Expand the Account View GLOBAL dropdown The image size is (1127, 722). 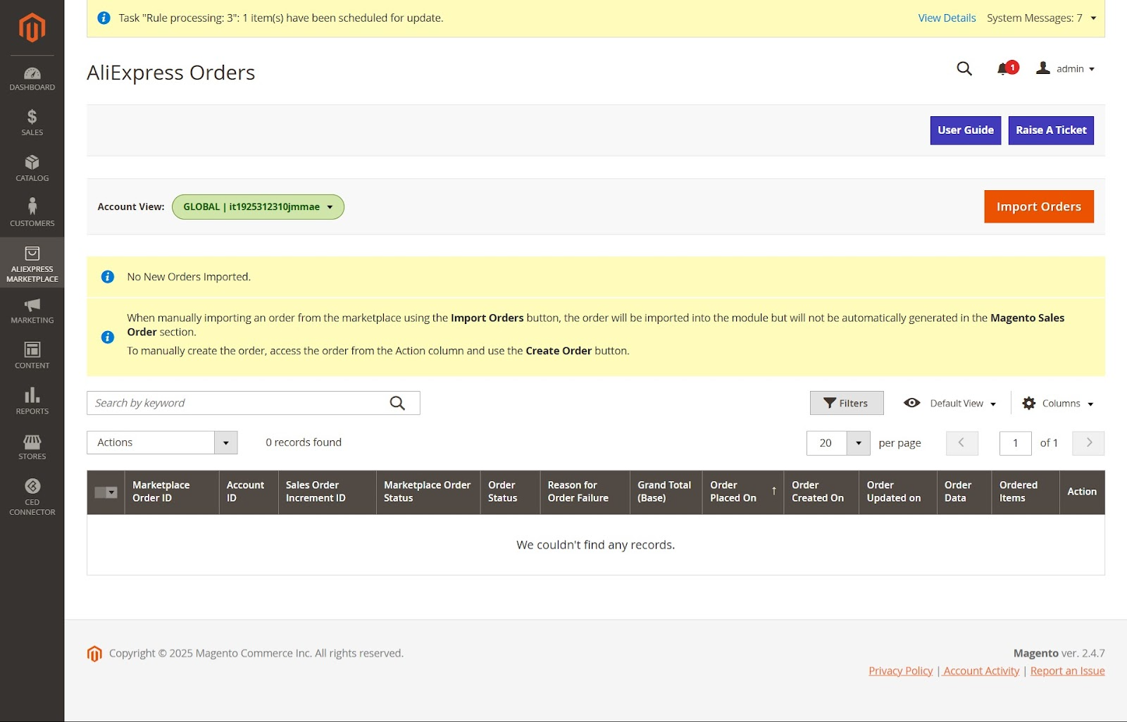258,207
